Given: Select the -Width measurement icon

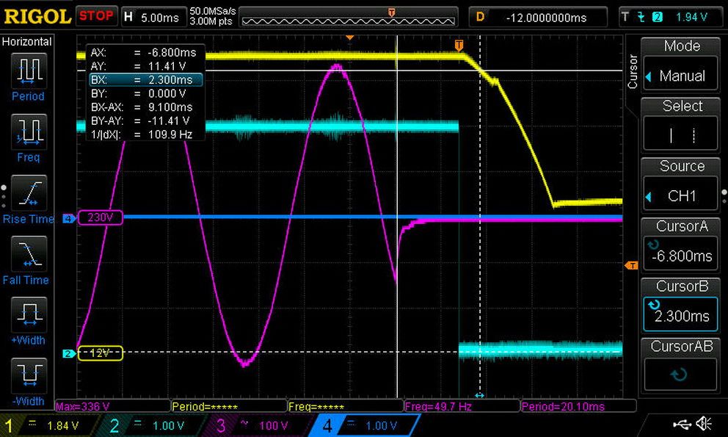Looking at the screenshot, I should coord(29,375).
